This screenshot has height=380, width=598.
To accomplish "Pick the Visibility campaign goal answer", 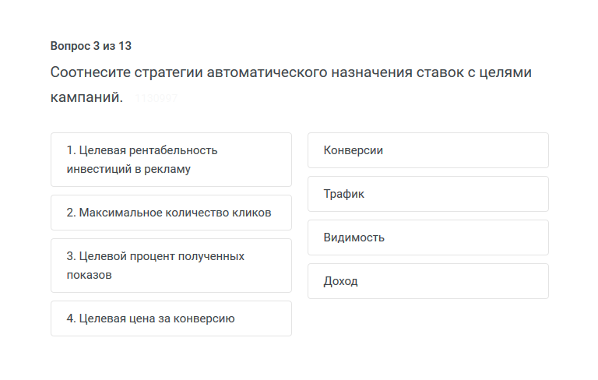I will [427, 237].
